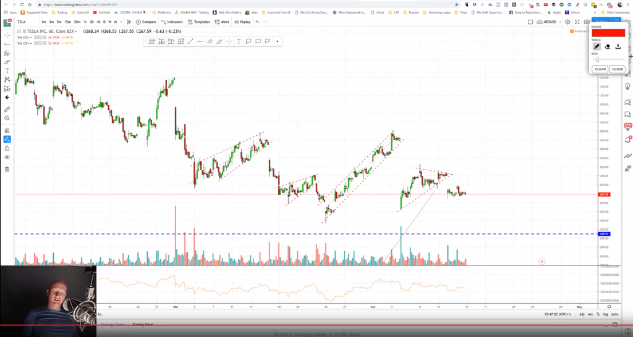Image resolution: width=633 pixels, height=337 pixels.
Task: Click the zoom in magnifier tool
Action: coord(7,118)
